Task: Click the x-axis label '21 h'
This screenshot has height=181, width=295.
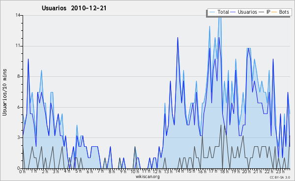Action: [x=258, y=171]
